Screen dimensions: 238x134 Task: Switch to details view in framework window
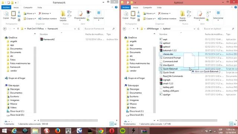(x=112, y=124)
